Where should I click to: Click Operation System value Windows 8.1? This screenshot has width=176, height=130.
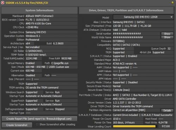33,36
